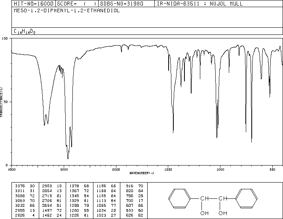
Task: Click the 1329 peak table entry
Action: coord(79,200)
